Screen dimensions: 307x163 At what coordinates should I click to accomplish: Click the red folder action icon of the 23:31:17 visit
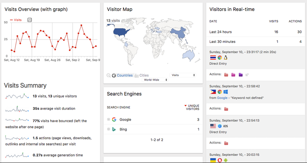[x=226, y=75]
